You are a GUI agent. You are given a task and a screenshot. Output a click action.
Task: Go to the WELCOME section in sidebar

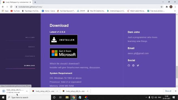pos(30,37)
